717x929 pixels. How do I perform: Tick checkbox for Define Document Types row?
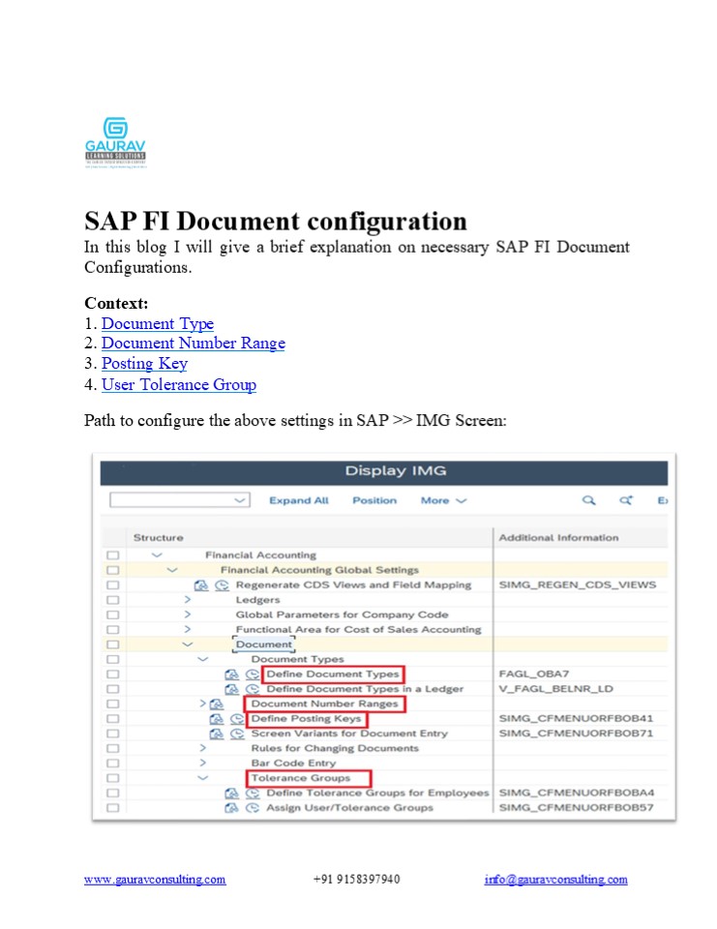point(113,674)
